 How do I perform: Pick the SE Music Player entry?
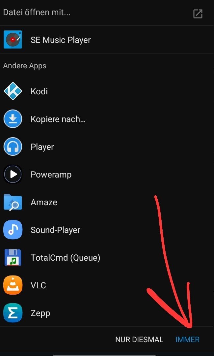(x=107, y=40)
